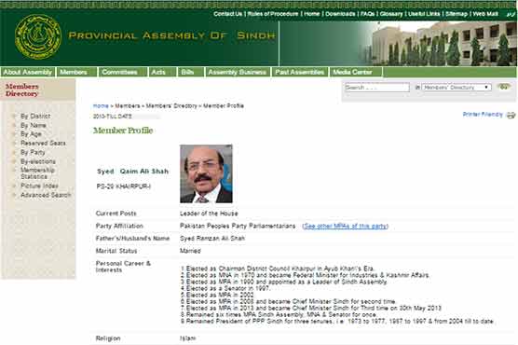Click the Member Profile heading
This screenshot has width=518, height=345.
tap(123, 131)
